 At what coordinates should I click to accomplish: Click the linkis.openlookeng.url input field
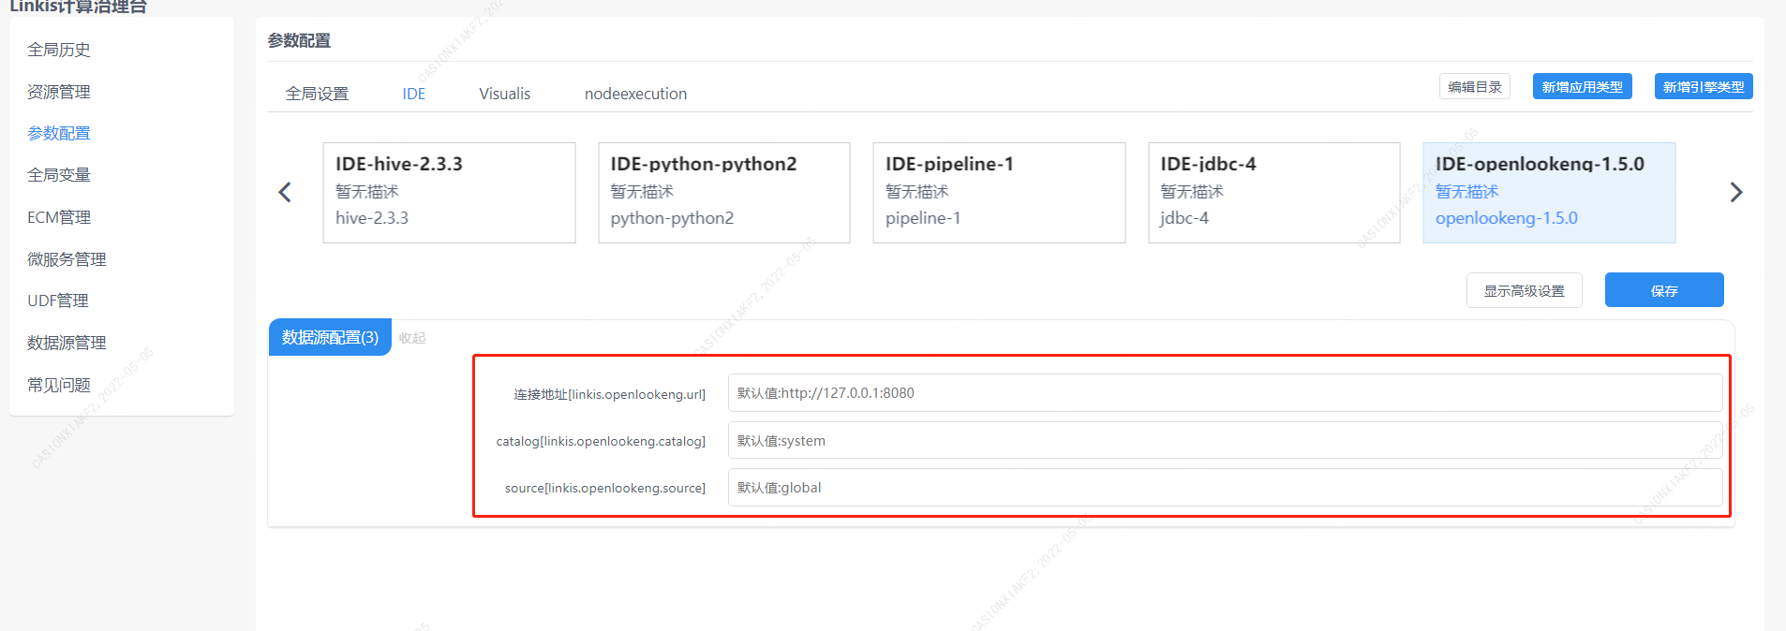[x=1224, y=393]
